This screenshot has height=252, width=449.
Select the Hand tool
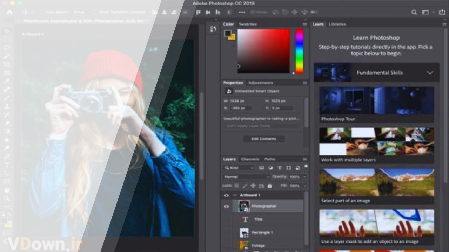pos(7,190)
